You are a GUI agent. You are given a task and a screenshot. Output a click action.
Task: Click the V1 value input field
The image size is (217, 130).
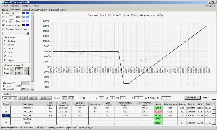click(112, 98)
